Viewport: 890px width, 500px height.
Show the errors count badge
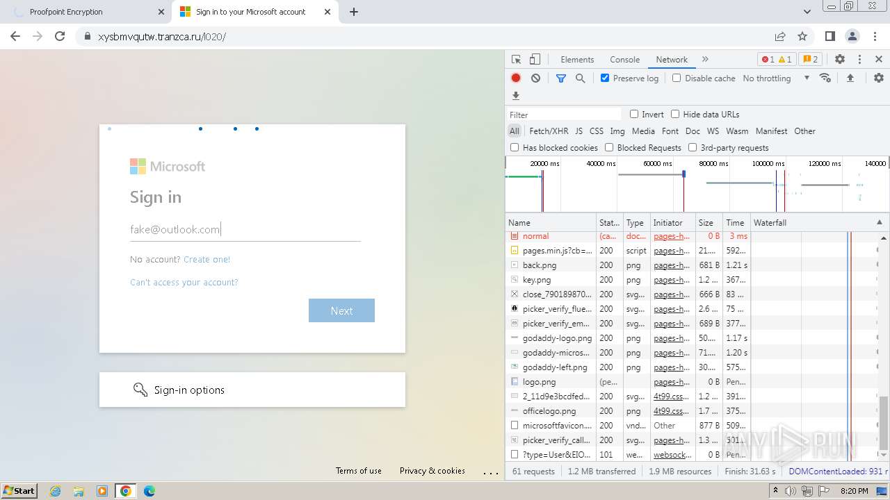pos(776,60)
